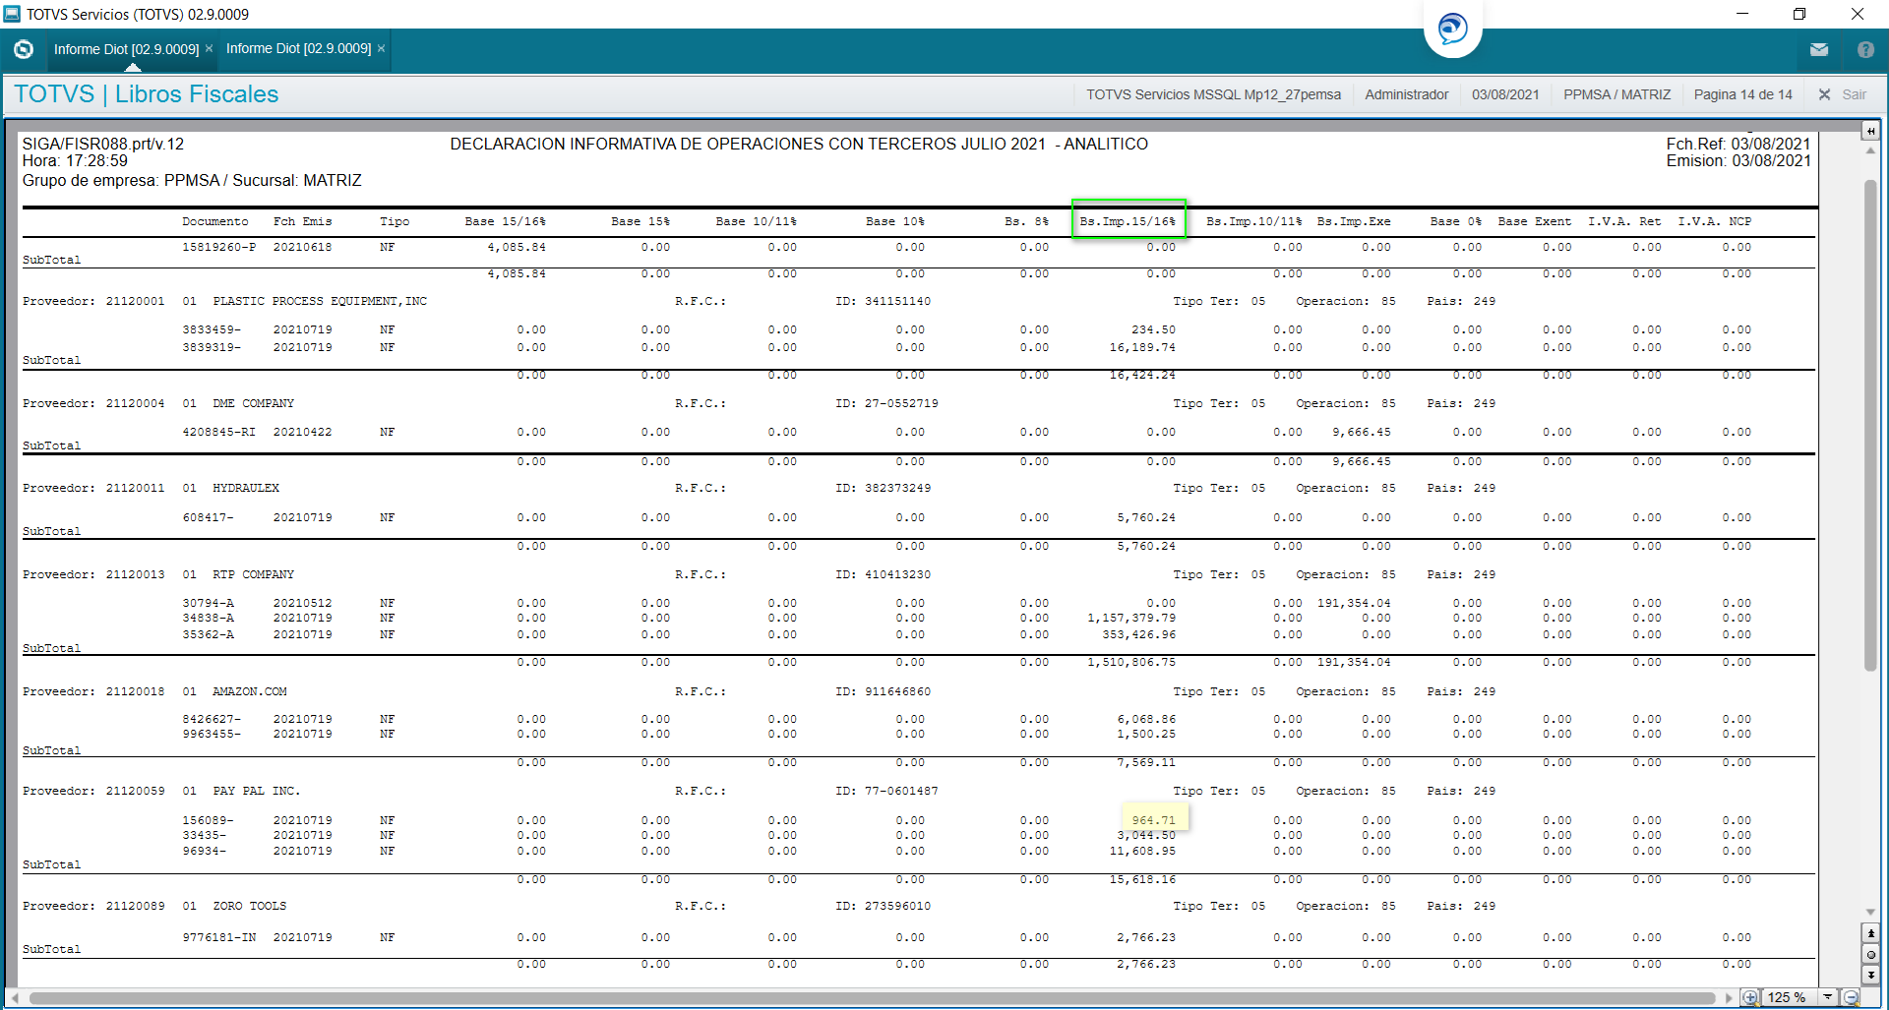
Task: Click the I.V.A. NCP column header
Action: tap(1715, 221)
